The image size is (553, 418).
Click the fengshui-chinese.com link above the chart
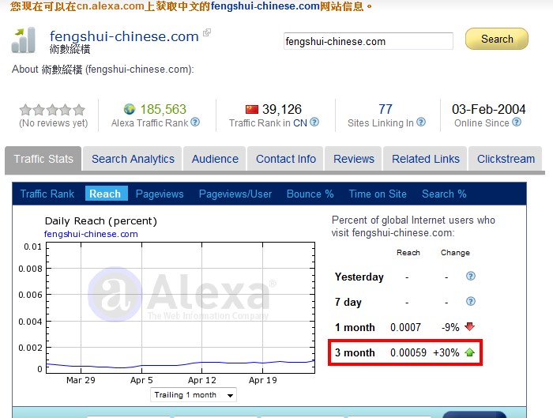91,234
